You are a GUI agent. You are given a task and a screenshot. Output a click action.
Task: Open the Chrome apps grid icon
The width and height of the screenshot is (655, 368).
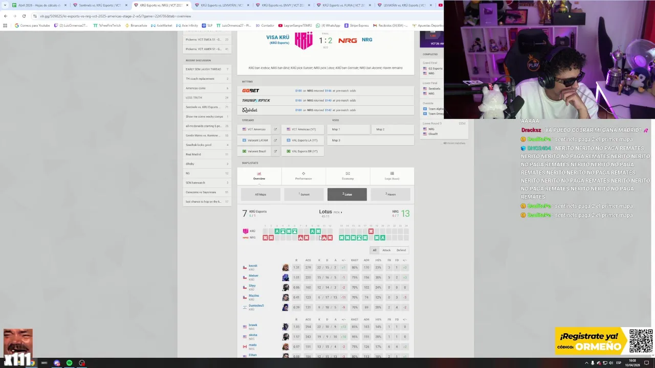[x=5, y=25]
